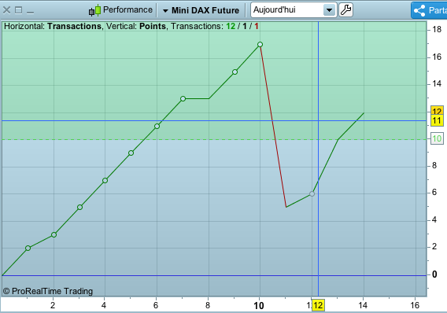This screenshot has width=447, height=313.
Task: Click the bold 0 vertical axis value
Action: click(x=434, y=274)
